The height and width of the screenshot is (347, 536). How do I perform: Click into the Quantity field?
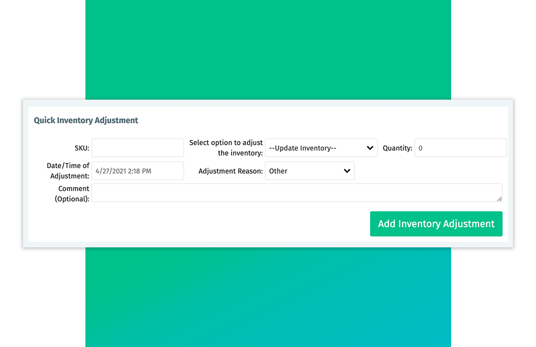(460, 148)
